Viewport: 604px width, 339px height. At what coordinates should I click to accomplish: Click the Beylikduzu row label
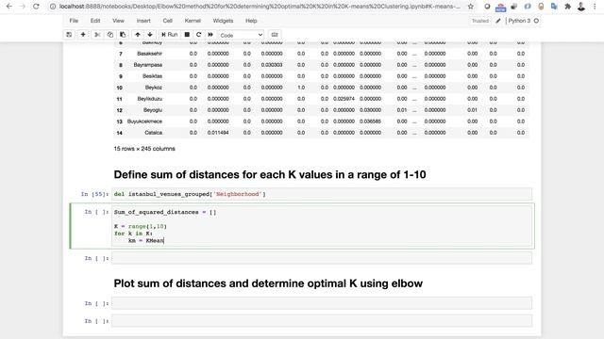(x=150, y=99)
